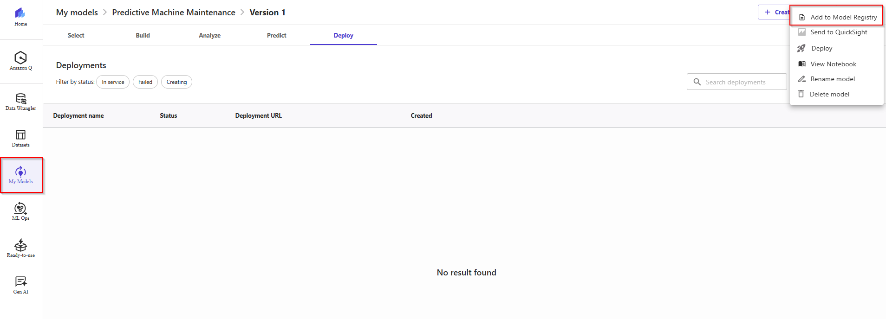The image size is (886, 319).
Task: Click the Status column header
Action: [169, 116]
